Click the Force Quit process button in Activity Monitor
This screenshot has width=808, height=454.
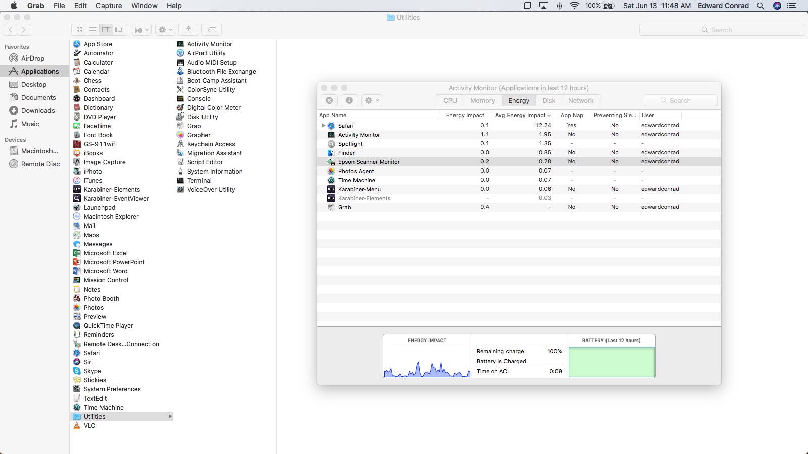(329, 100)
